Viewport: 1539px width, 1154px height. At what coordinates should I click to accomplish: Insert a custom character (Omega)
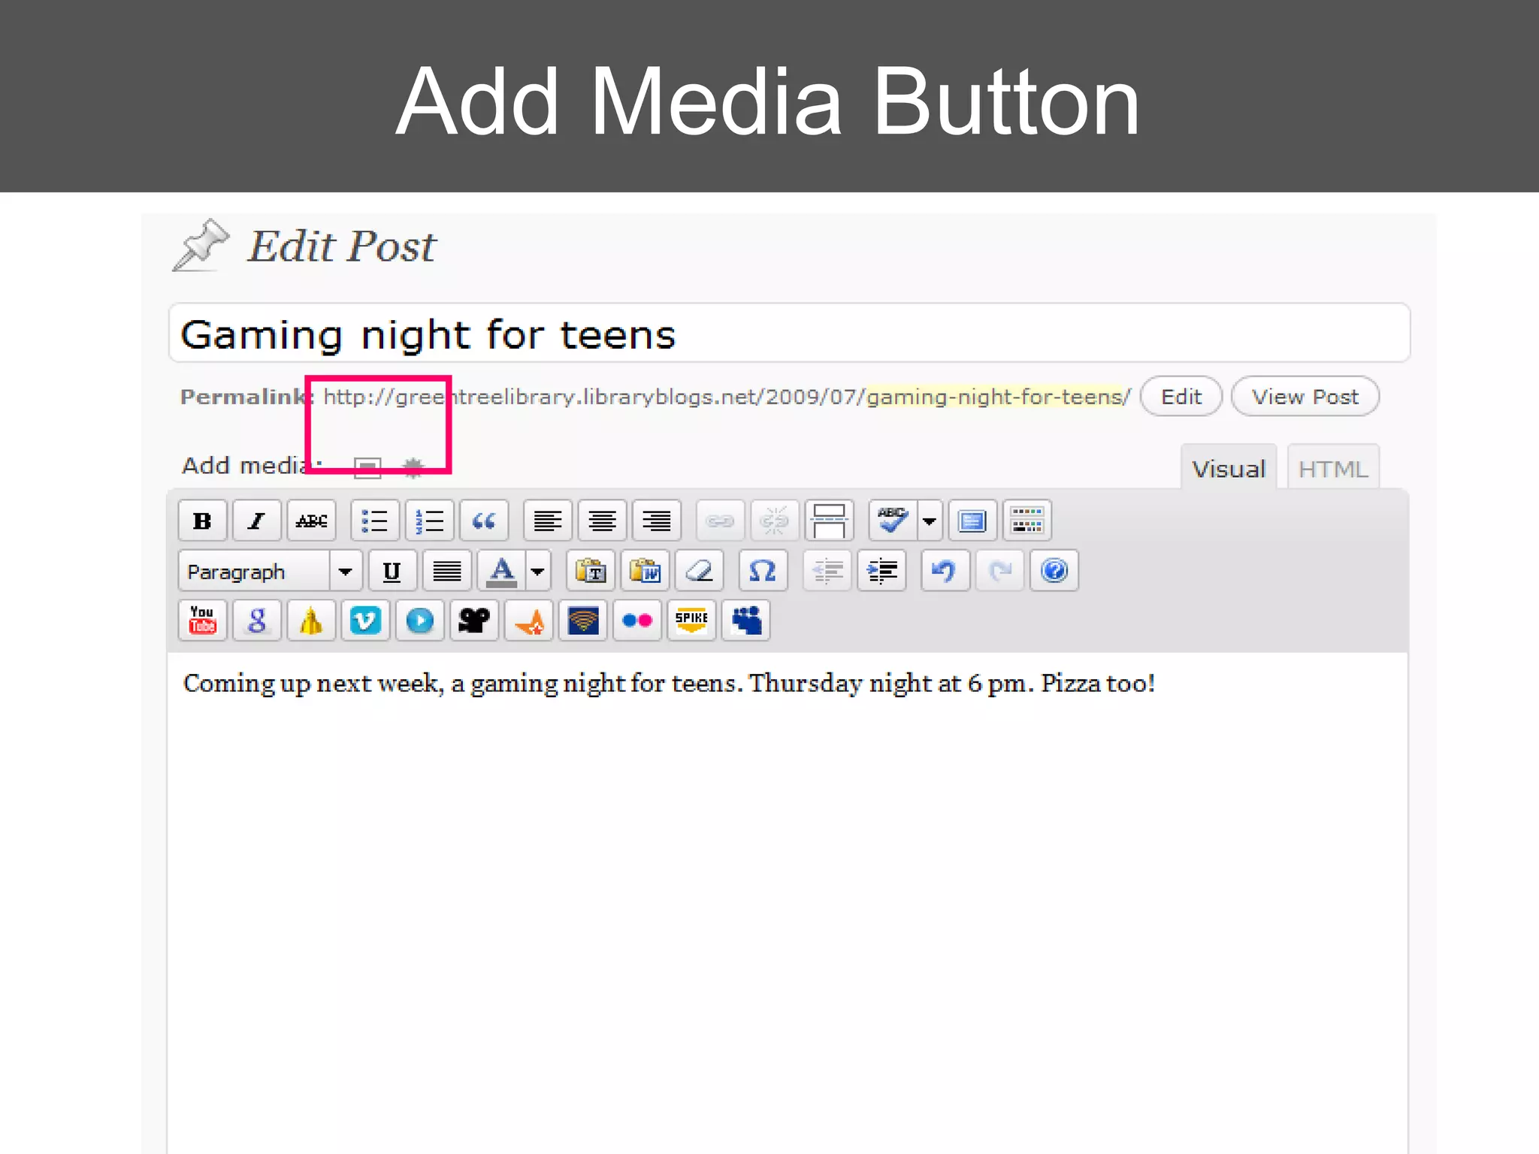763,572
